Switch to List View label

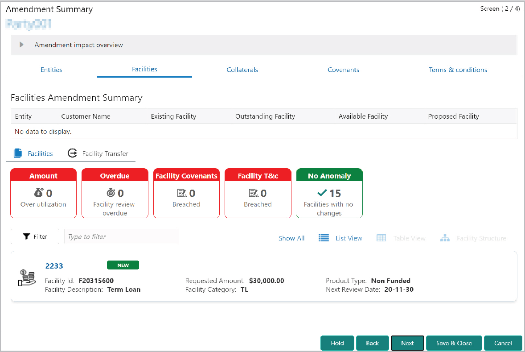349,238
